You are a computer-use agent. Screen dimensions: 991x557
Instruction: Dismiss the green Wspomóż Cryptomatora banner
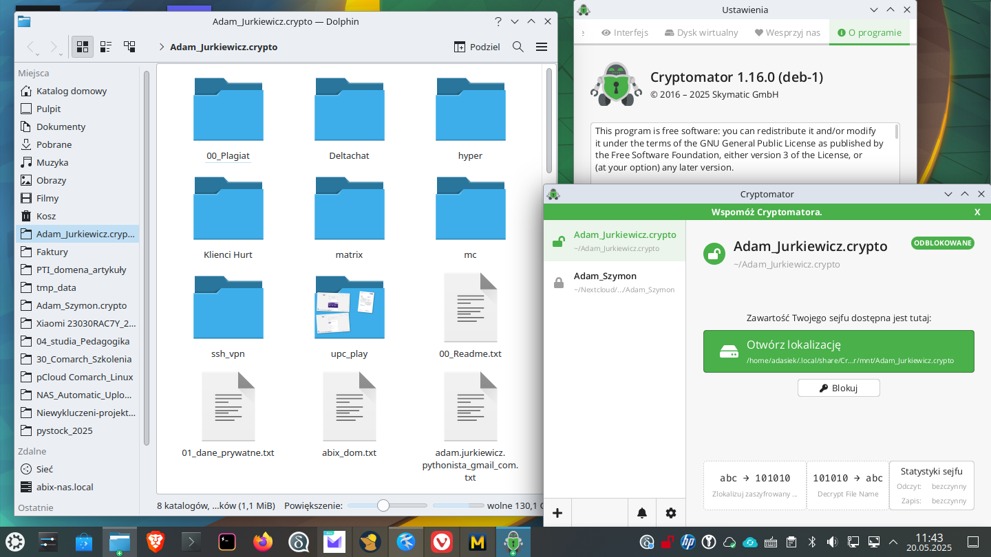[x=977, y=212]
